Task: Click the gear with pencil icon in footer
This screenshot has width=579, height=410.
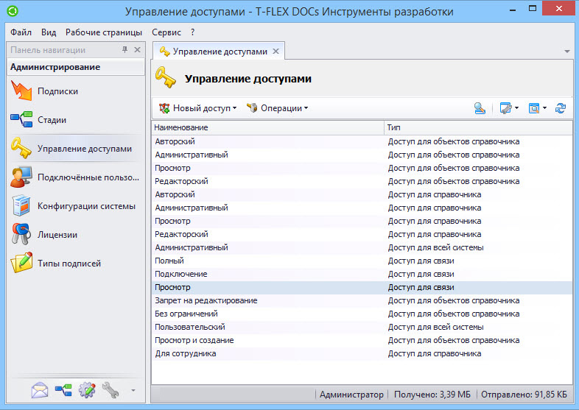Action: pyautogui.click(x=87, y=390)
